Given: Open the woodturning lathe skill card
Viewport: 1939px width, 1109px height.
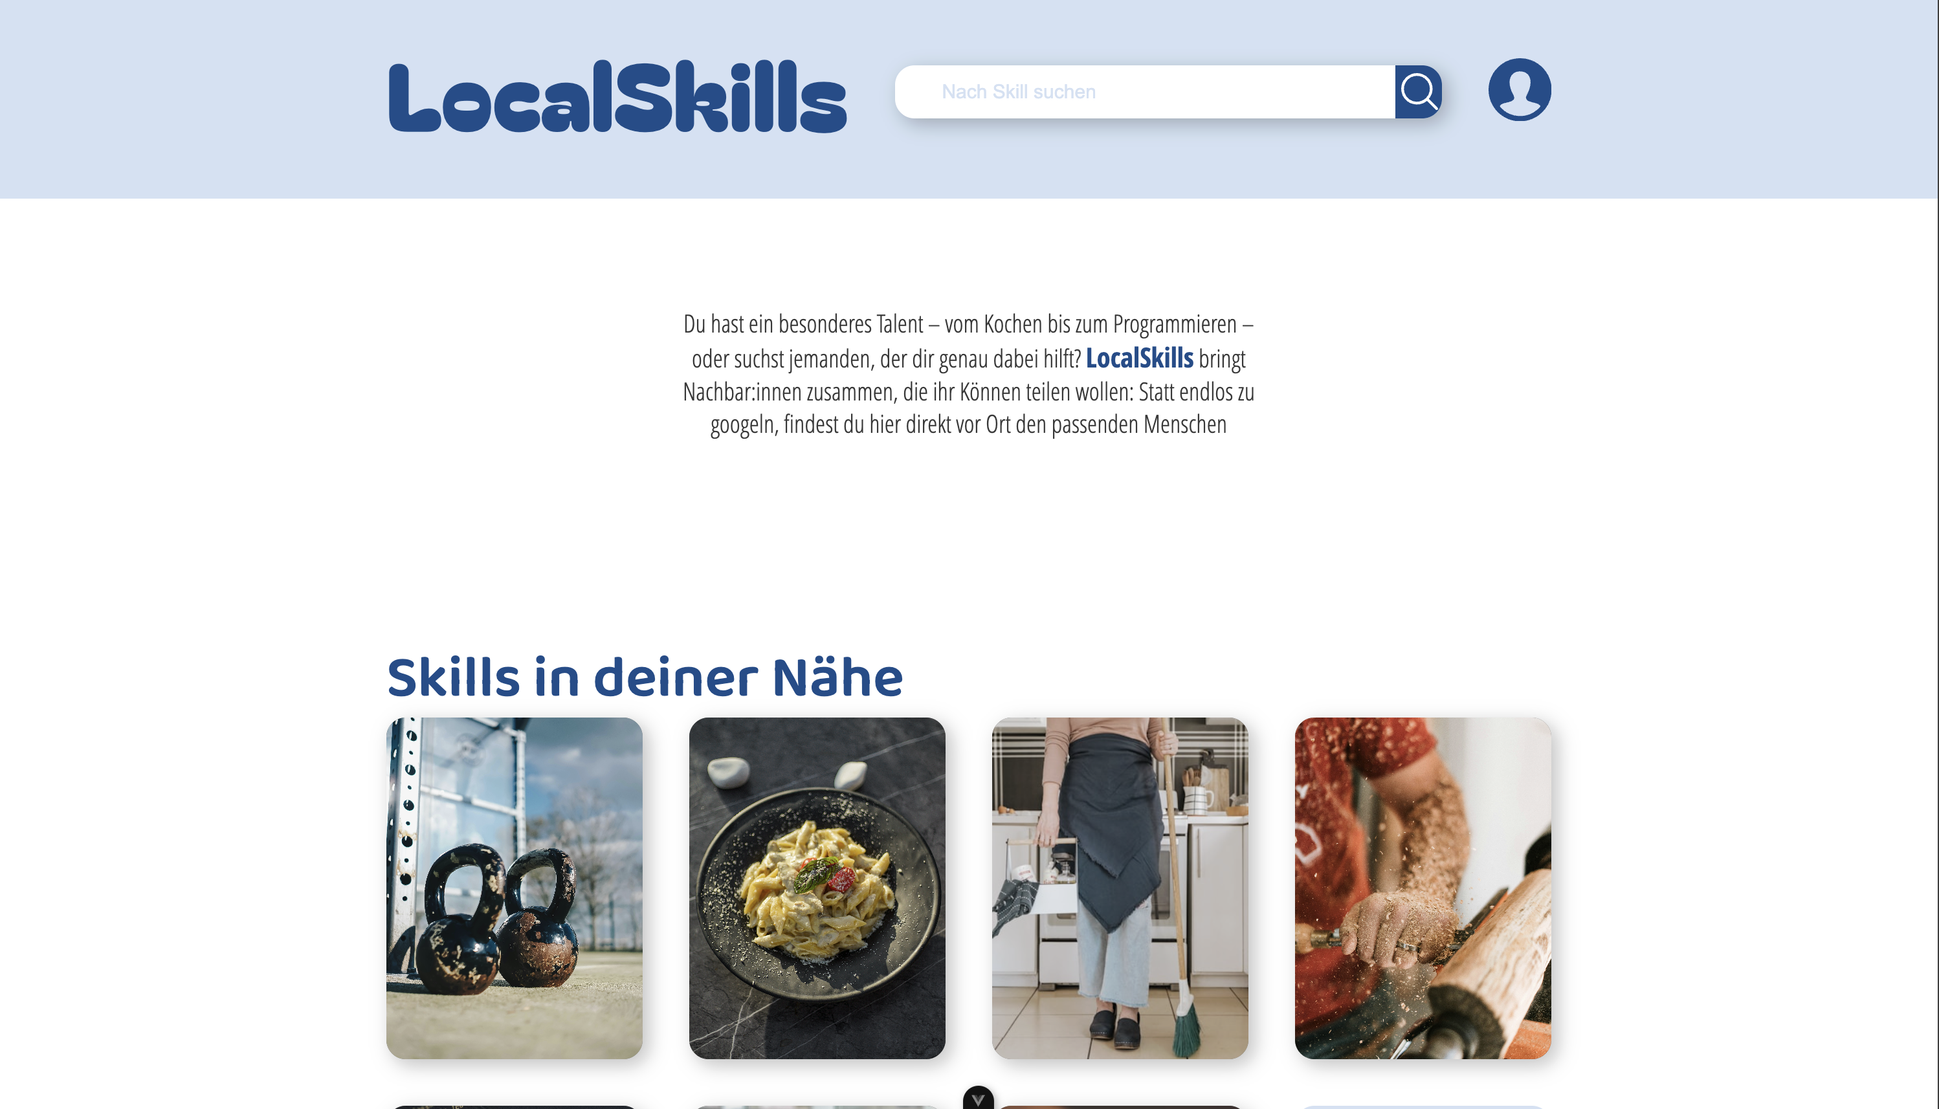Looking at the screenshot, I should [1423, 888].
